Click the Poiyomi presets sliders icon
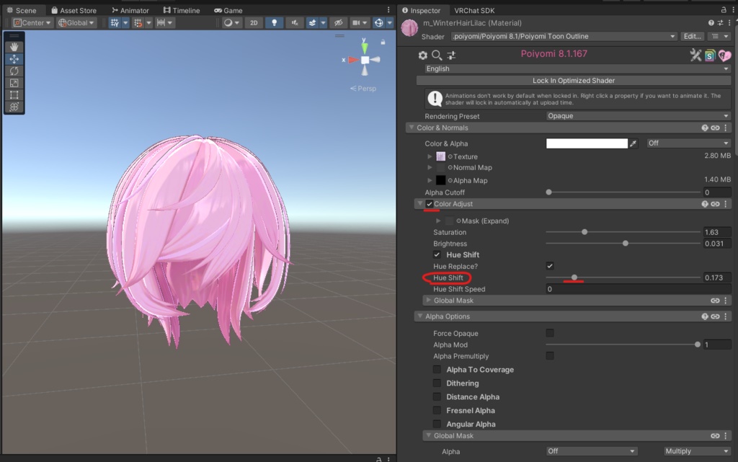This screenshot has width=738, height=462. pos(451,55)
